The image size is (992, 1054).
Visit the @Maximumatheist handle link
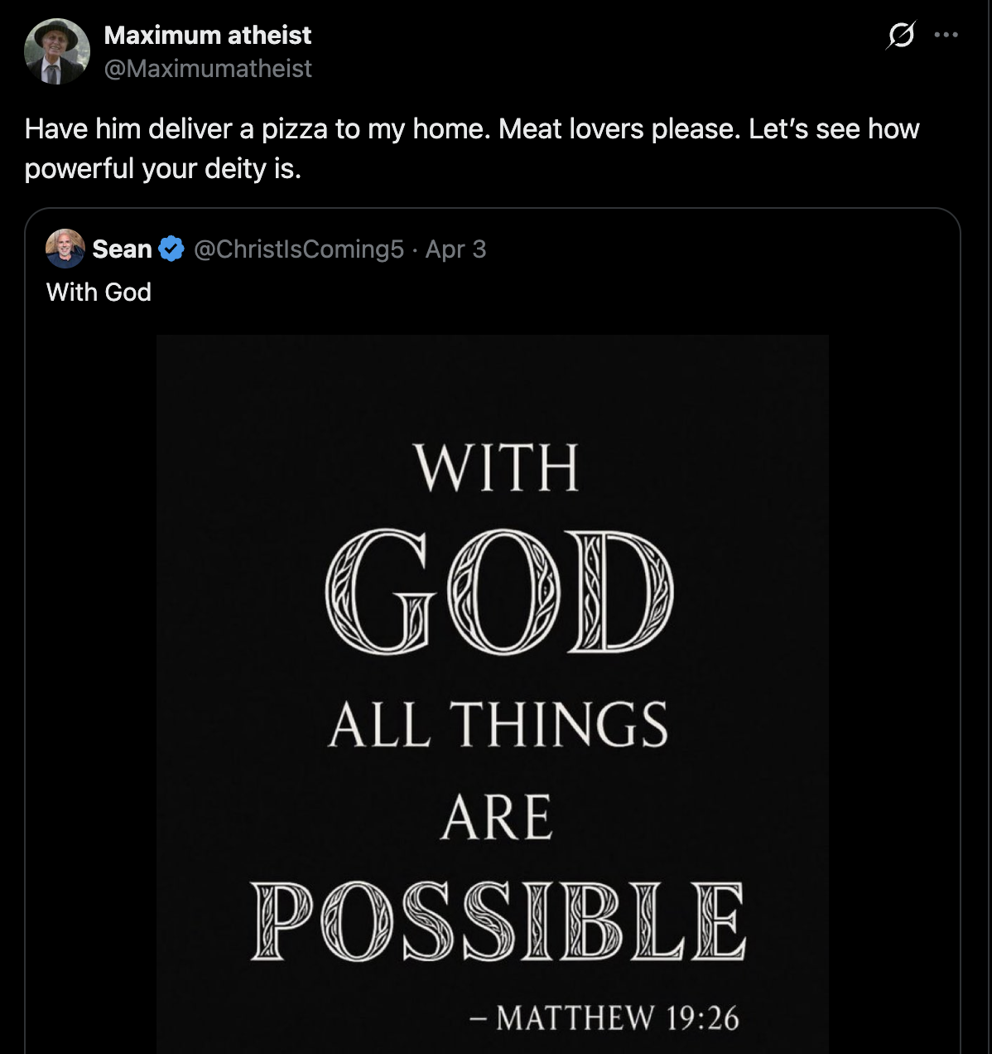coord(208,68)
